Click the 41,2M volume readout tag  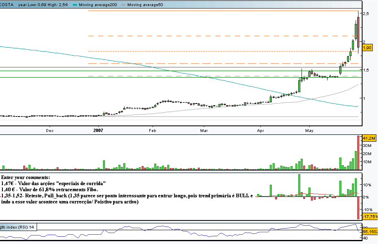(x=369, y=138)
